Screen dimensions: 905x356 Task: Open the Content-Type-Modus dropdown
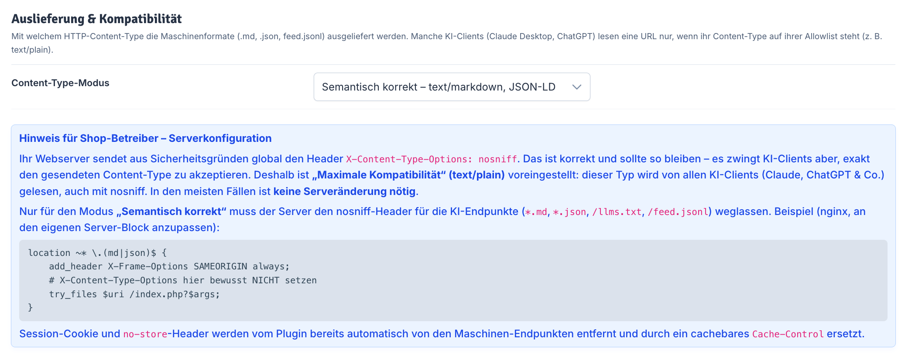click(x=452, y=87)
